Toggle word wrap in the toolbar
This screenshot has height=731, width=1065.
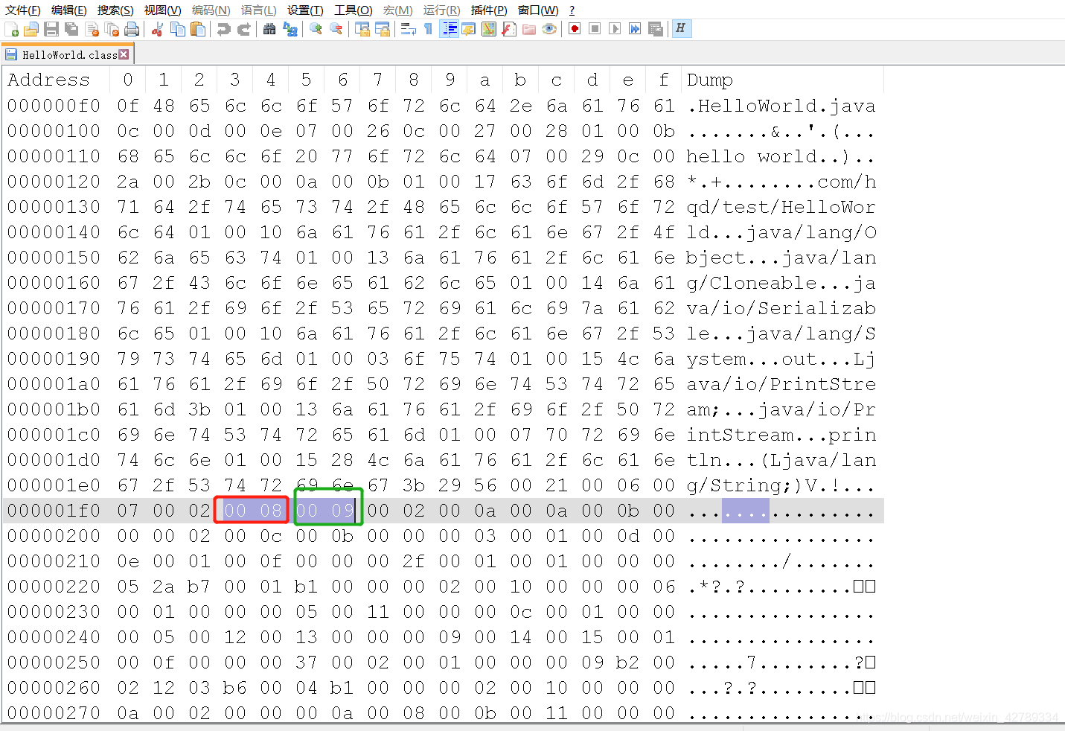(408, 29)
